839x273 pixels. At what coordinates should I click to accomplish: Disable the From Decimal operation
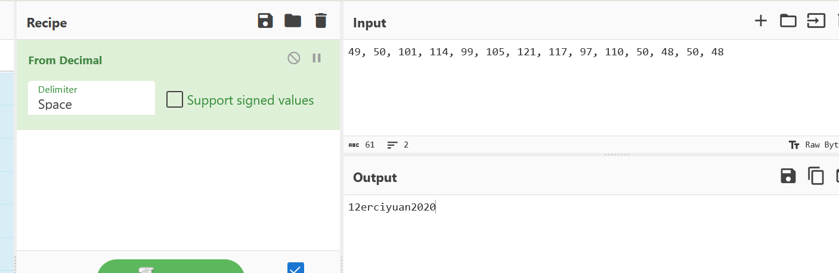pos(293,58)
